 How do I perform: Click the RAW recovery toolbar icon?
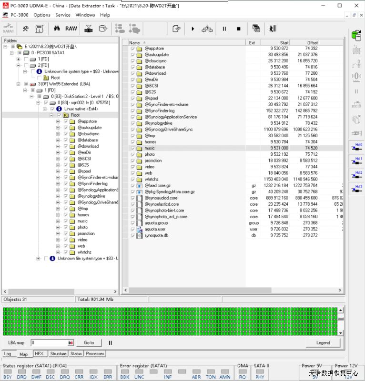(x=71, y=29)
